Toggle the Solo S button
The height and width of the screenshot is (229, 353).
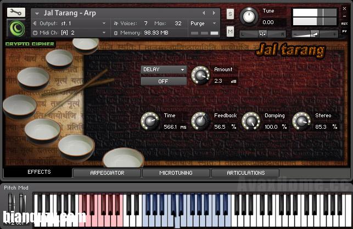click(230, 14)
